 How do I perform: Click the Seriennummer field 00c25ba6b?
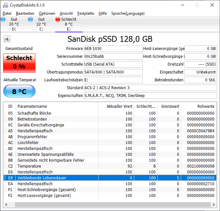point(113,57)
